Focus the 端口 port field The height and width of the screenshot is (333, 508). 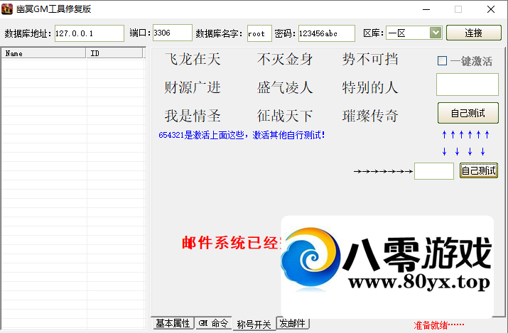(x=172, y=33)
